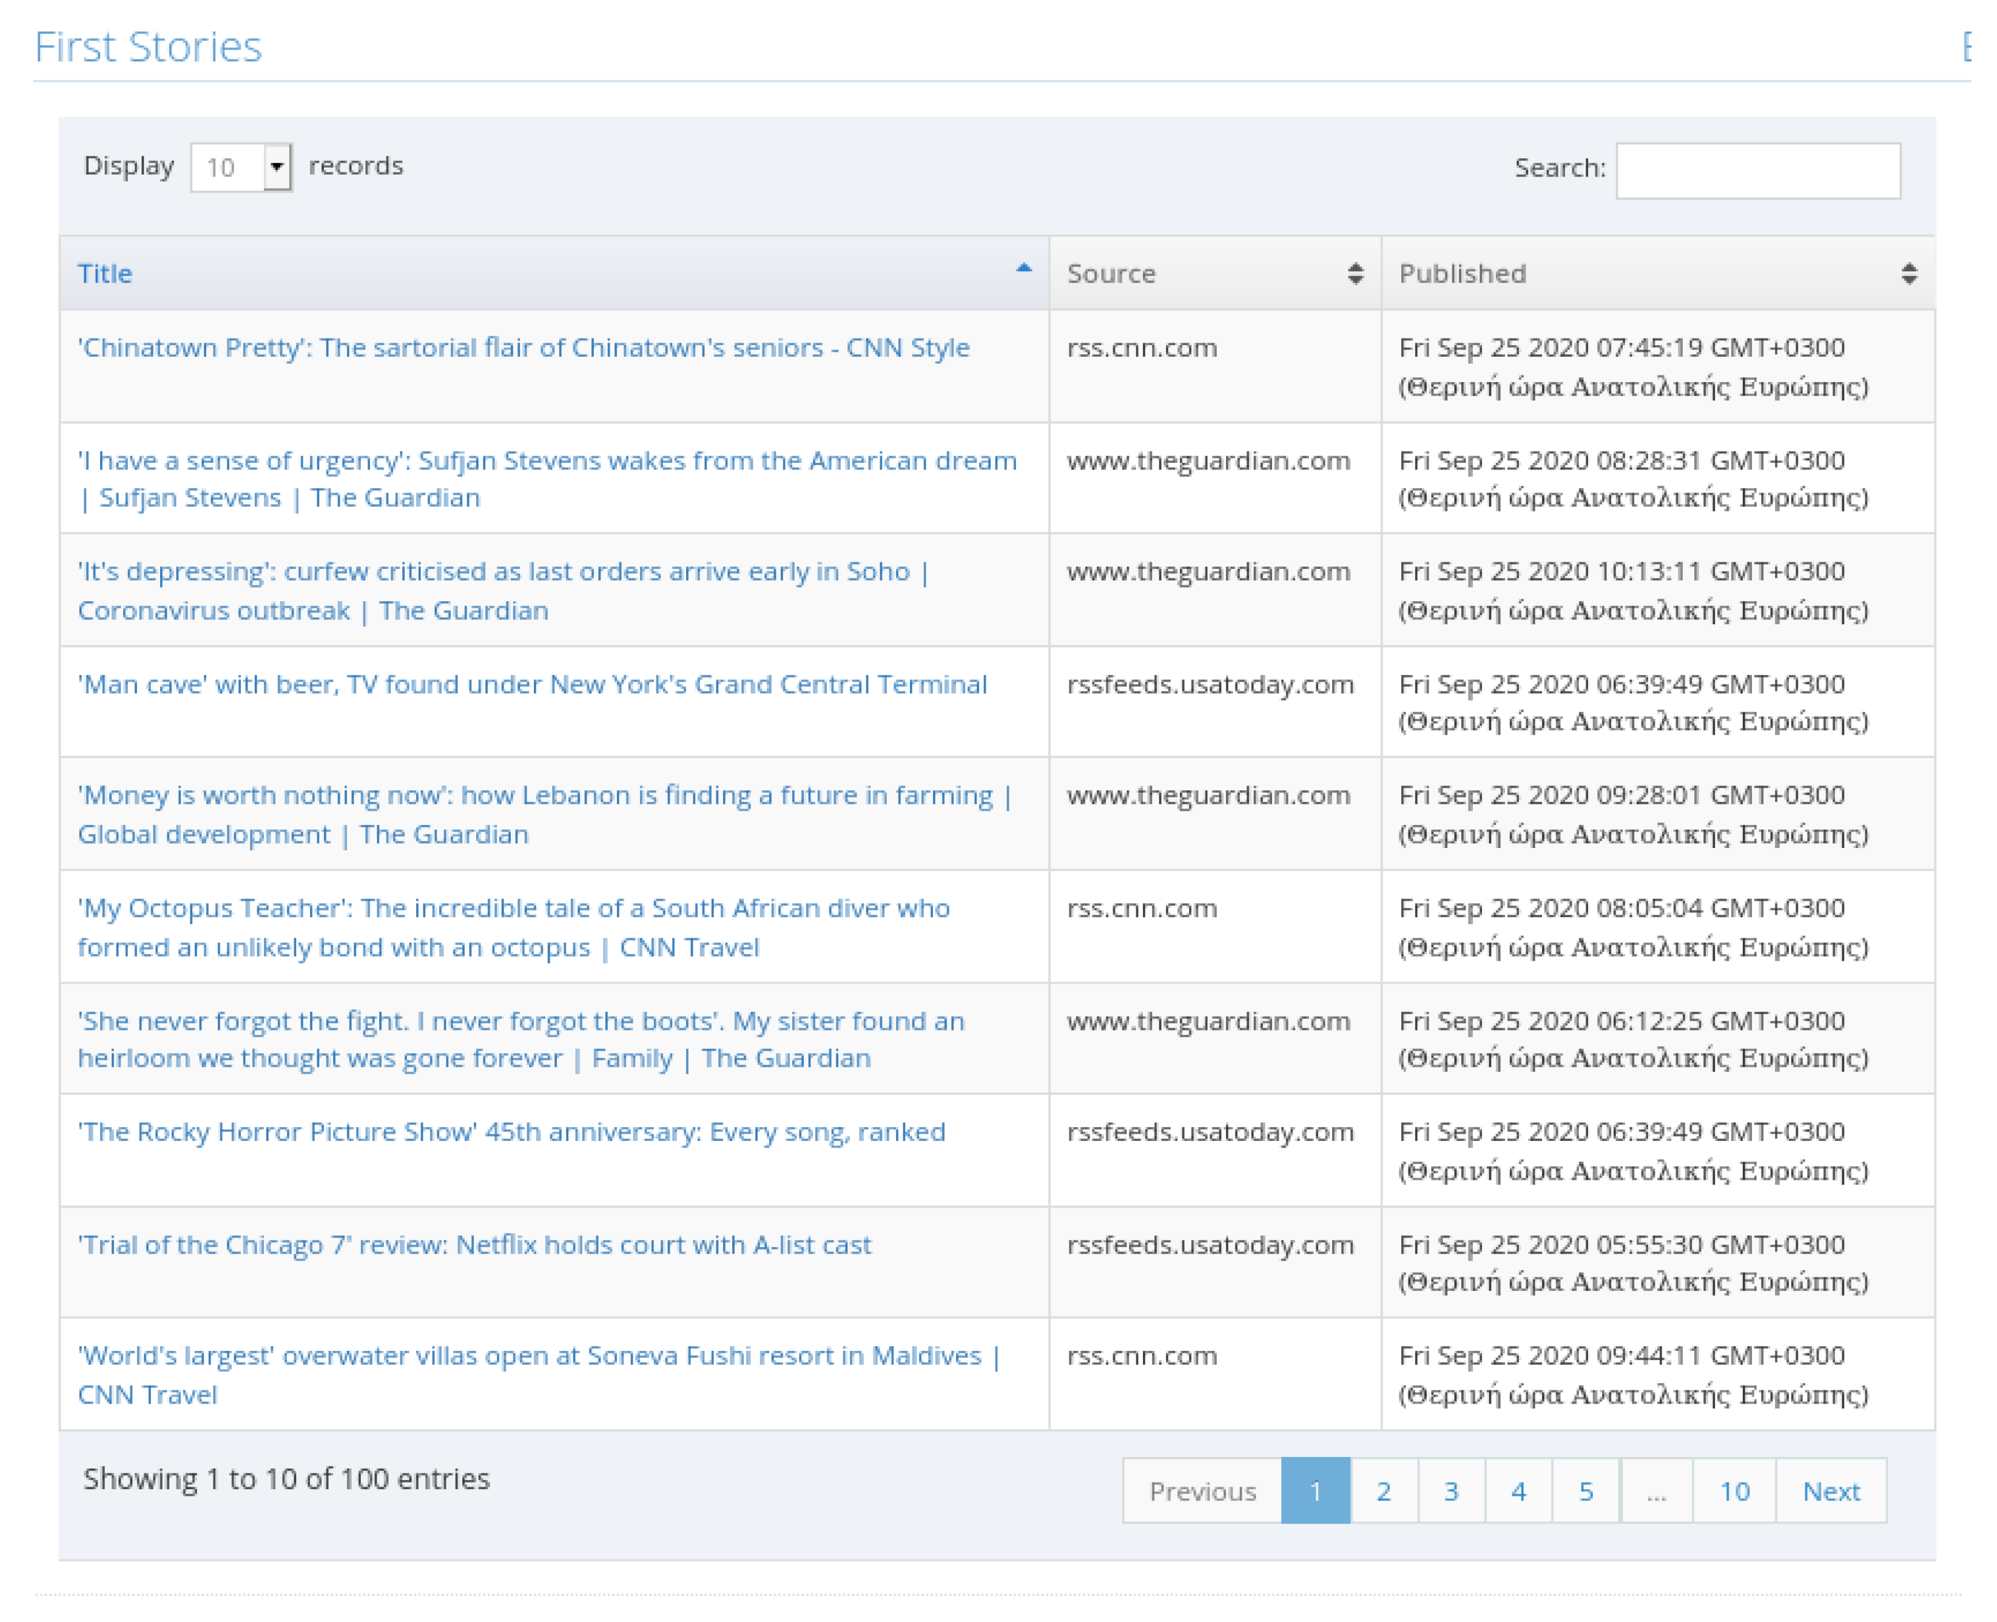Click the Previous pagination button
Viewport: 1997px width, 1622px height.
(x=1202, y=1490)
